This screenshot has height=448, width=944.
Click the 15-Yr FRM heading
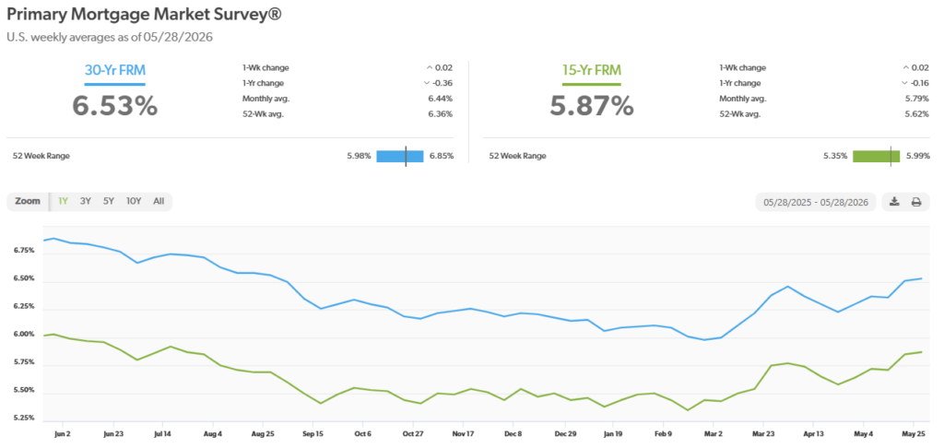click(592, 70)
